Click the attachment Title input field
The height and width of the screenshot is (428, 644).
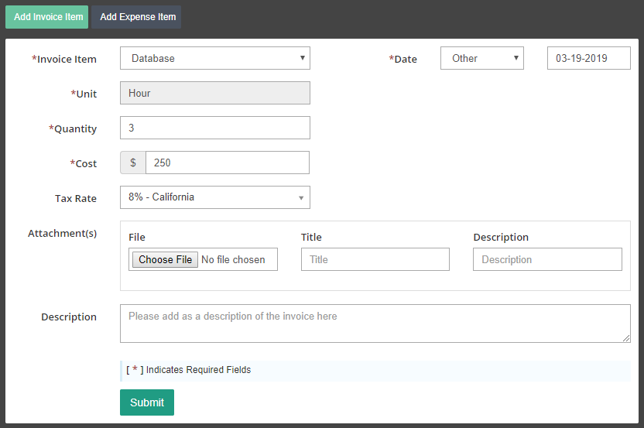pos(375,259)
